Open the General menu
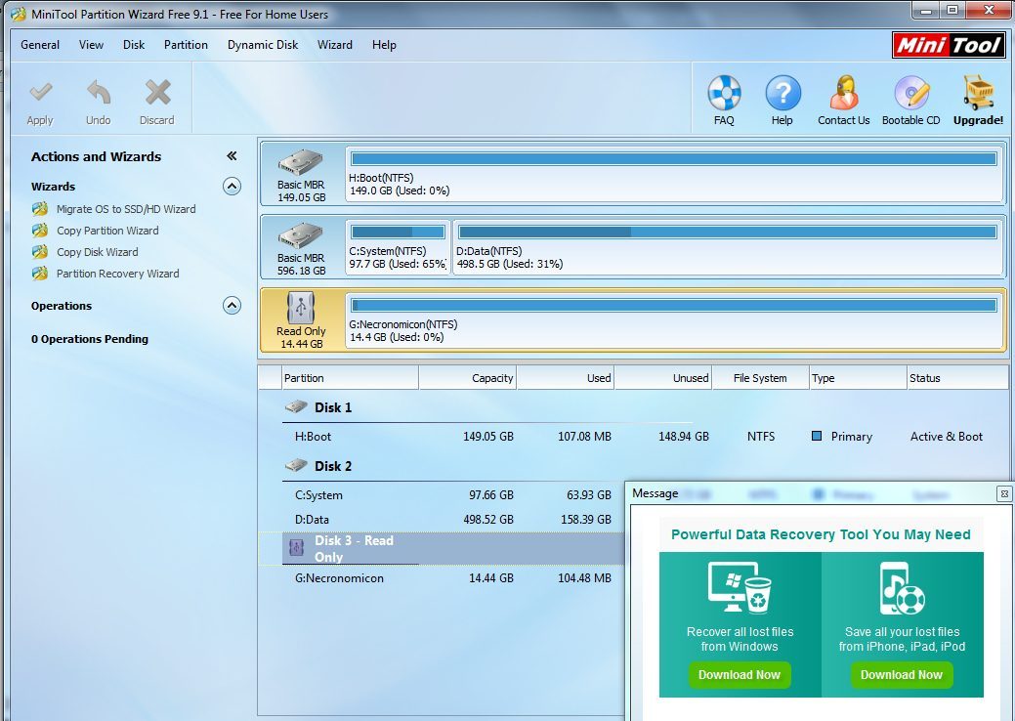This screenshot has width=1015, height=721. (x=40, y=45)
